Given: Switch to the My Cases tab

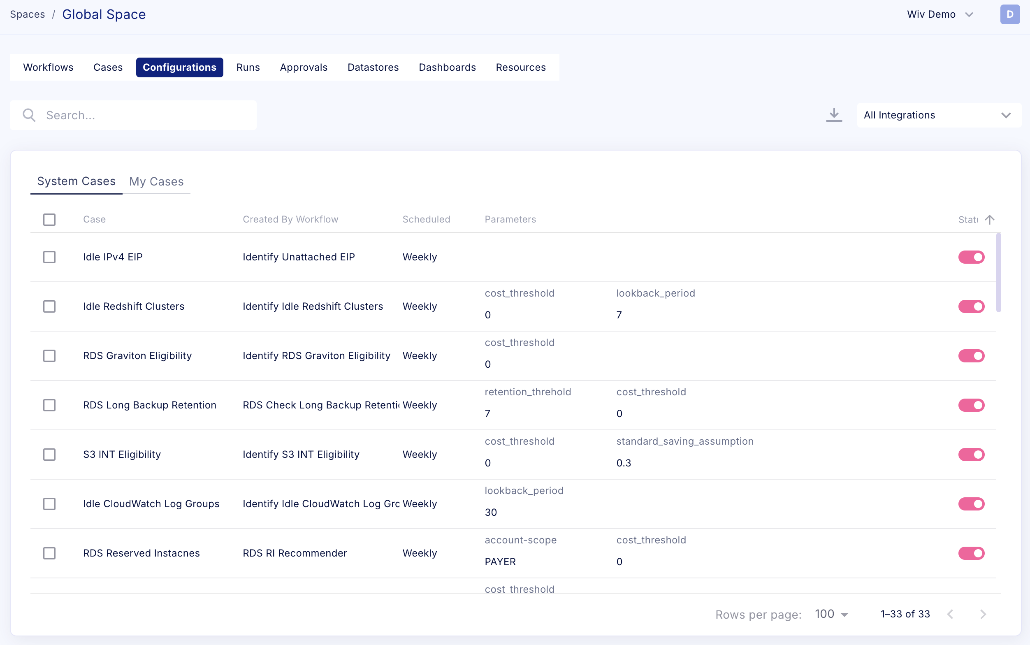Looking at the screenshot, I should (156, 181).
